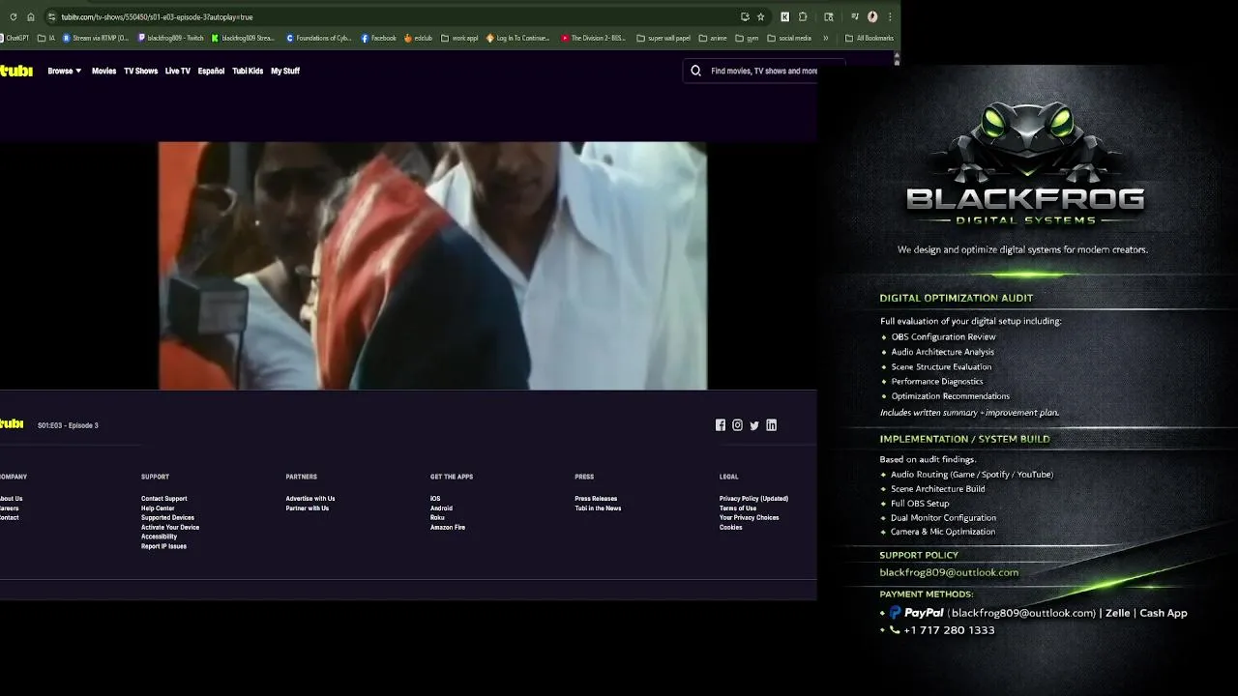Click the install/cast icon in address bar

coord(745,16)
